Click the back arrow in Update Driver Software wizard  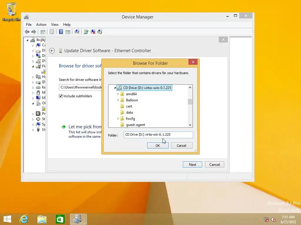click(x=52, y=51)
